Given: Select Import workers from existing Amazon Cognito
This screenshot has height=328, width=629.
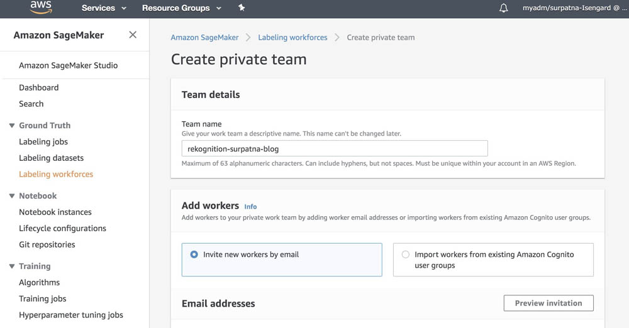Looking at the screenshot, I should click(493, 260).
